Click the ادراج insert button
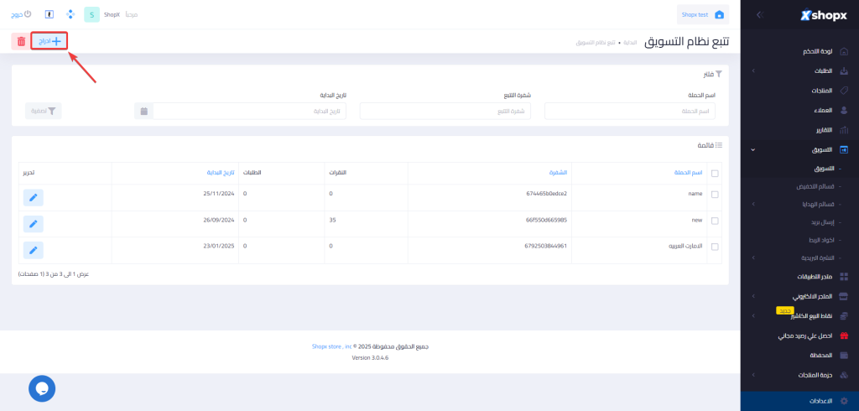Viewport: 859px width, 411px height. (x=49, y=40)
